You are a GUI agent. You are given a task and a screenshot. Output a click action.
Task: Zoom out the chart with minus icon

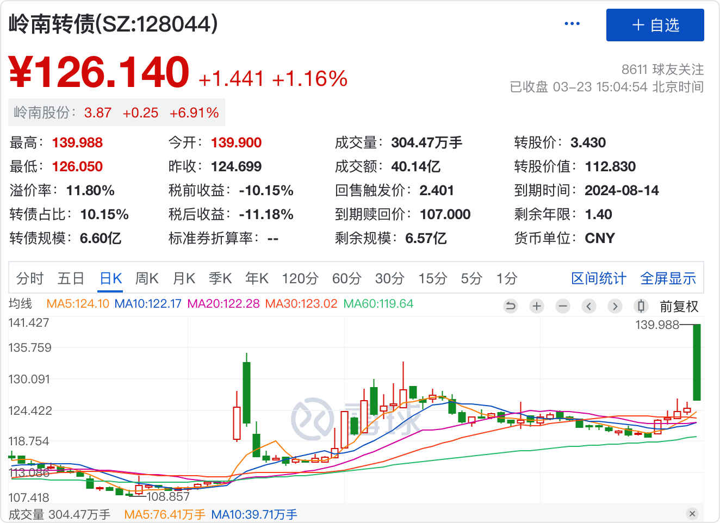click(x=563, y=306)
